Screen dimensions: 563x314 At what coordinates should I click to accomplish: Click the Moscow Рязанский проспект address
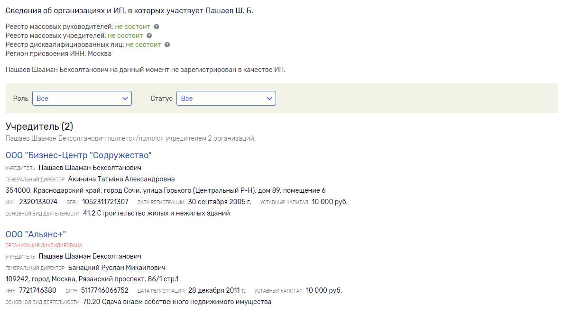[92, 279]
